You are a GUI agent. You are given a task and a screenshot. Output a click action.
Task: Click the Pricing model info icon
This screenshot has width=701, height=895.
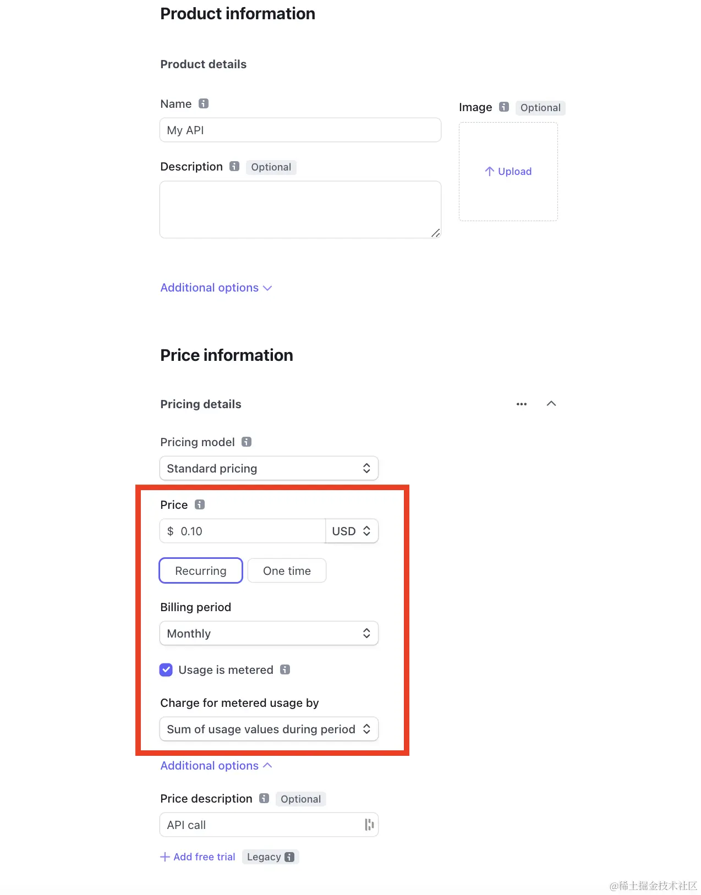point(247,442)
